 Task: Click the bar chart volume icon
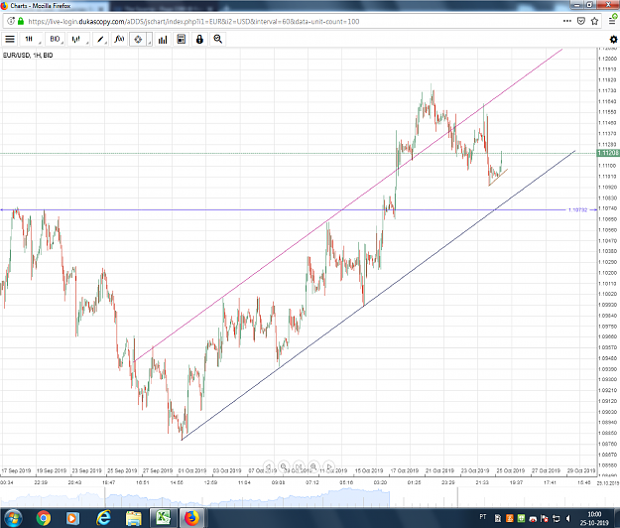[x=163, y=39]
